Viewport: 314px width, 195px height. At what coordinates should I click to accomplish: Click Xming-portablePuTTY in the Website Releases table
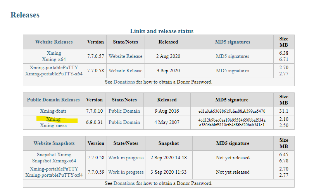tap(54, 68)
